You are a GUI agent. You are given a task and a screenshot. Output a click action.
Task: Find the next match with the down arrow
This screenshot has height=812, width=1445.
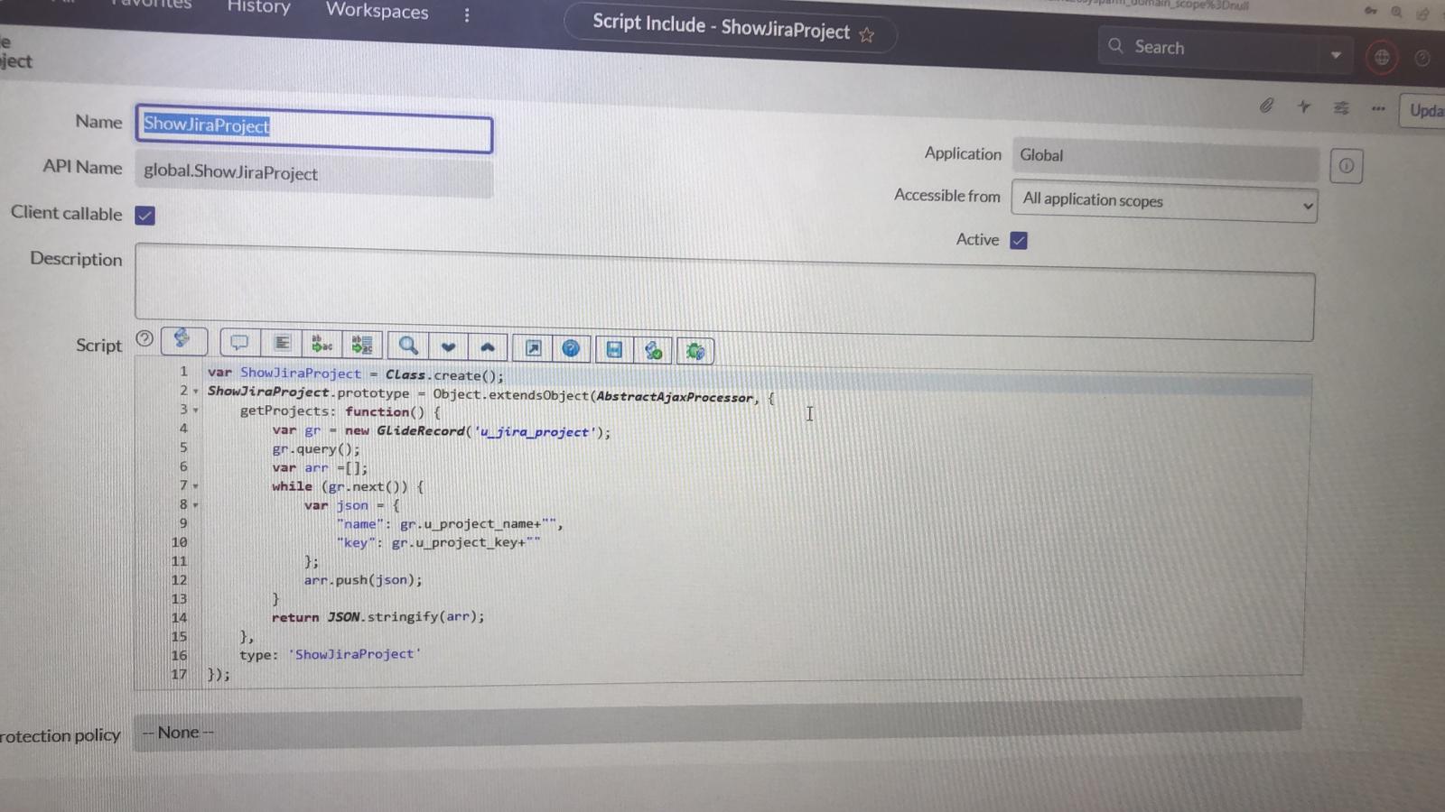[x=448, y=346]
